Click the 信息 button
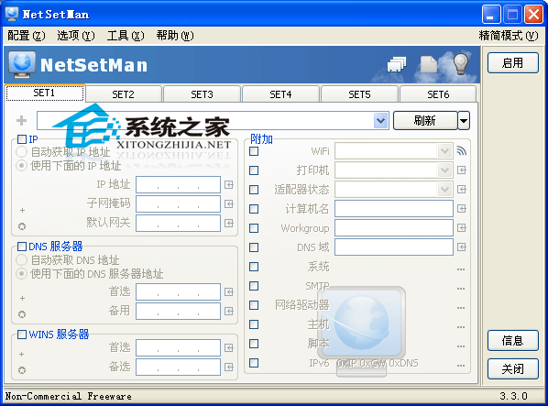Viewport: 548px width, 406px height. point(512,341)
